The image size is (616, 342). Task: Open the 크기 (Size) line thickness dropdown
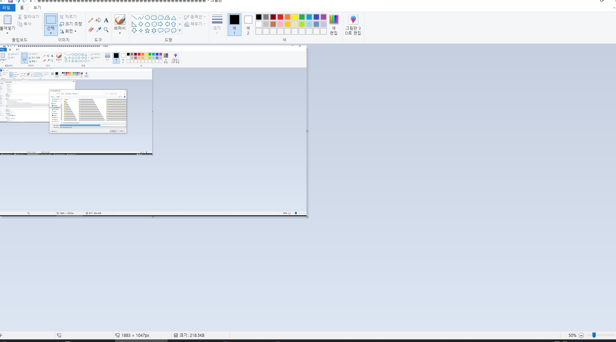coord(217,24)
